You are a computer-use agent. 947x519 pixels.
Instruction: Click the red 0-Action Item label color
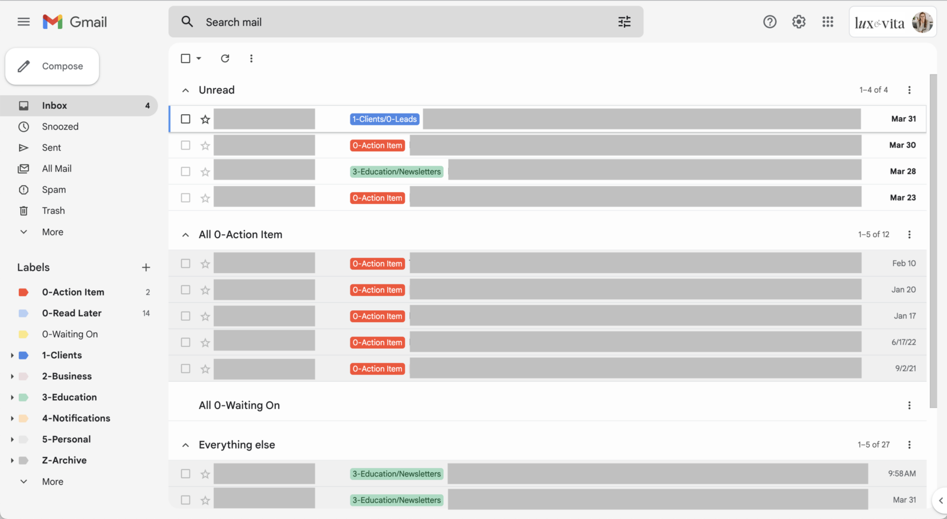24,293
